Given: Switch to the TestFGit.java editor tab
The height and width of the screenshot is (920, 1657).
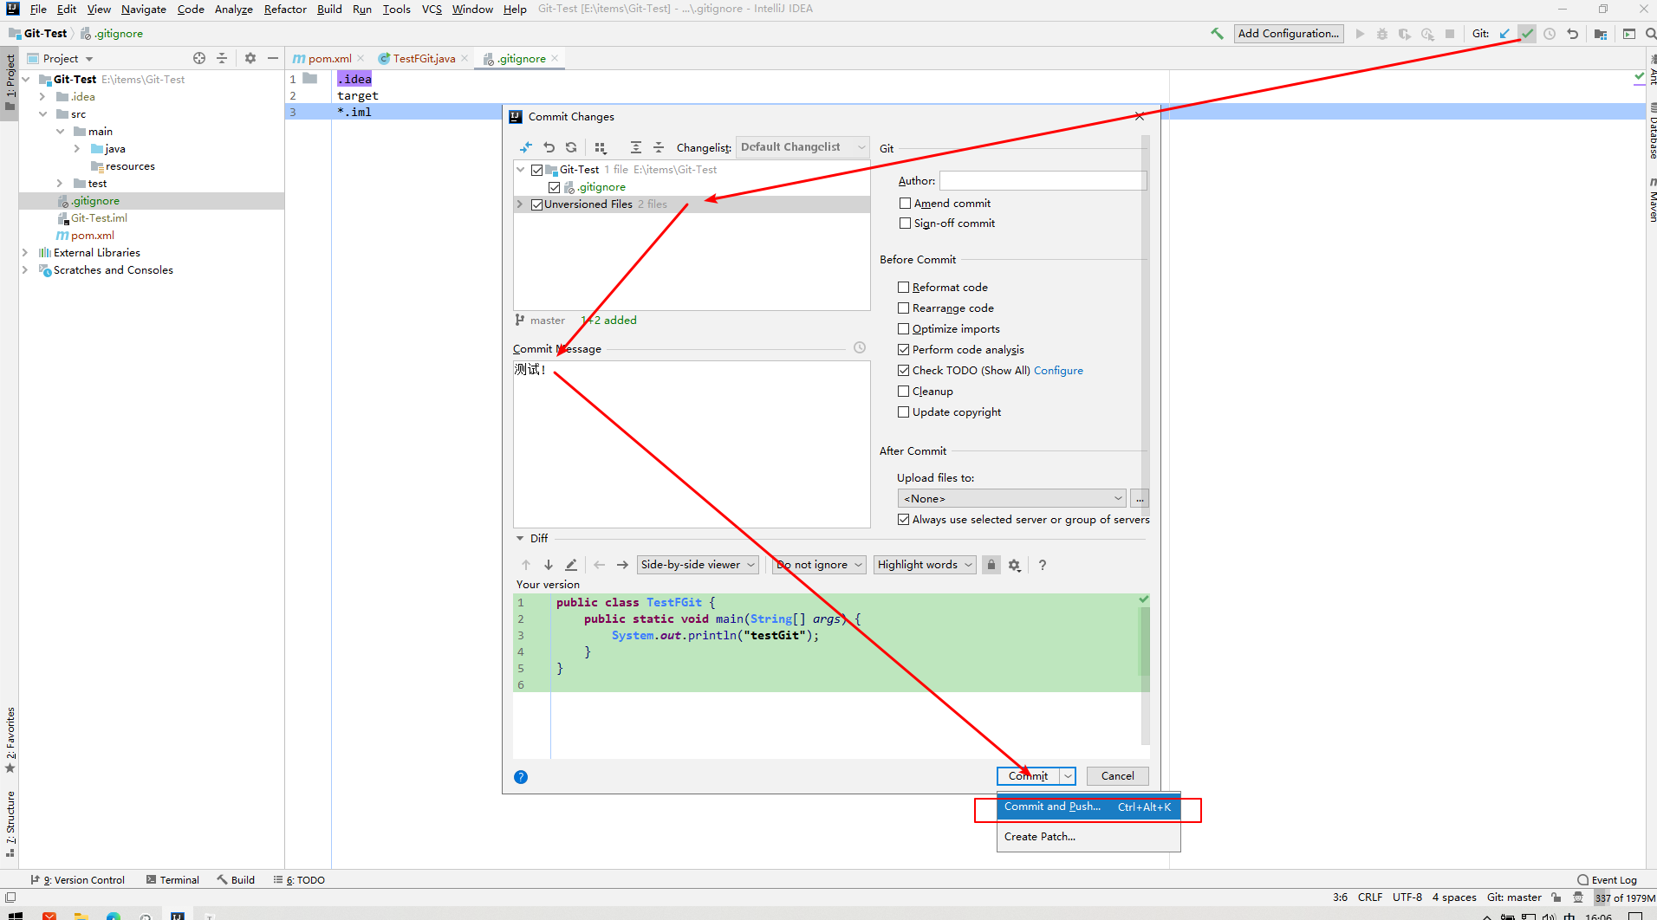Looking at the screenshot, I should pyautogui.click(x=424, y=59).
